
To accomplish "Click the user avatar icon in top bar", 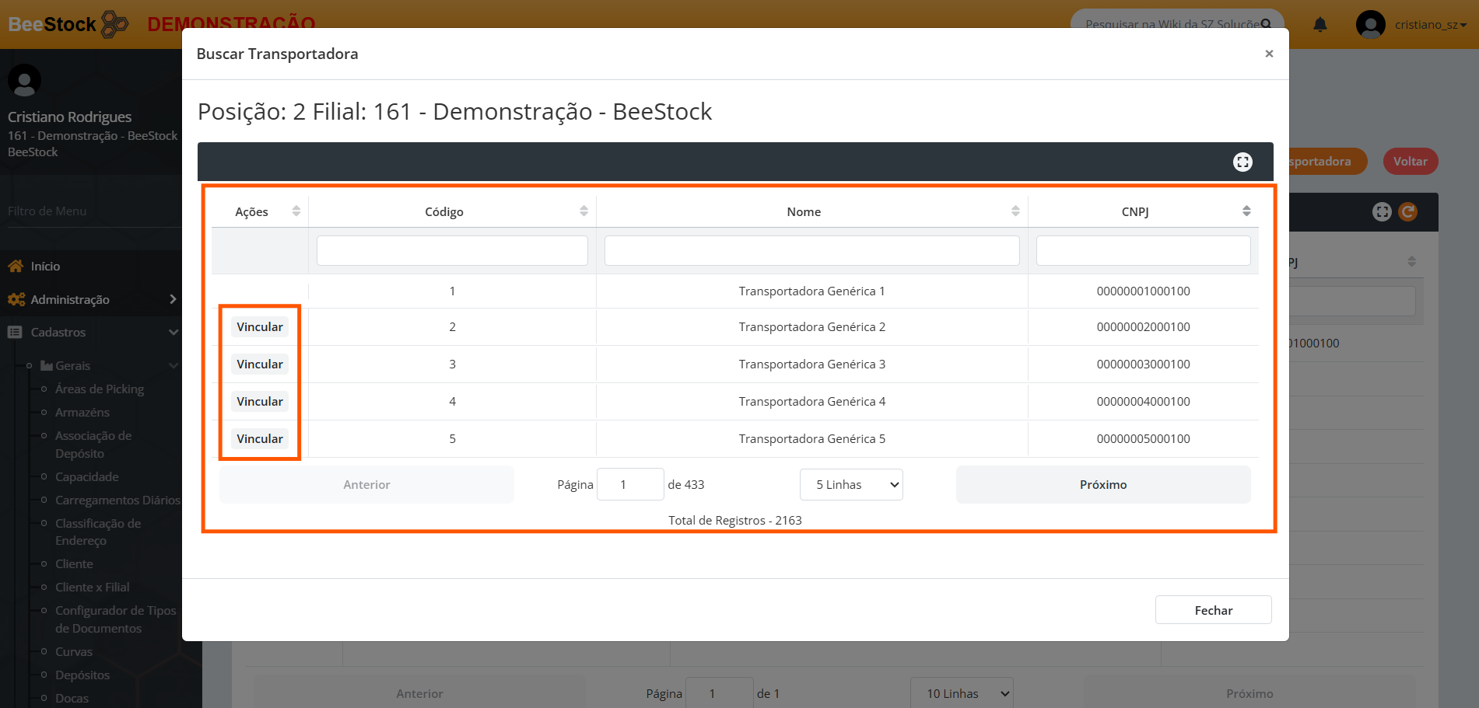I will click(1370, 25).
